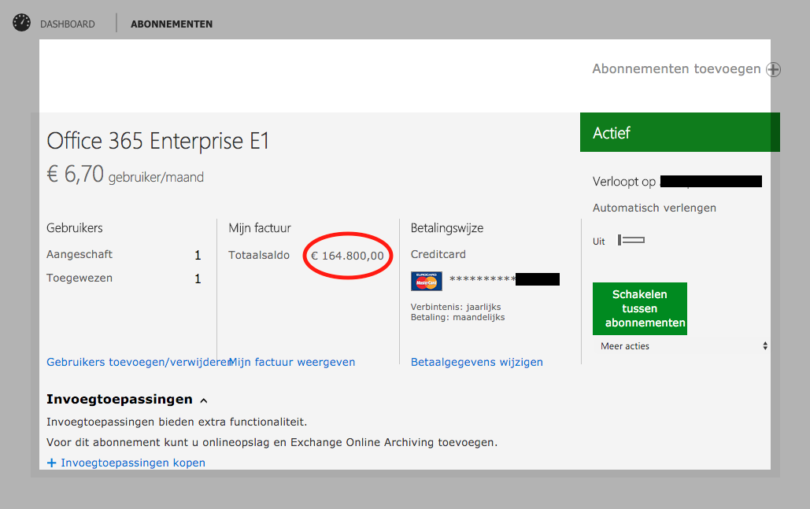Select the ABONNEMENTEN tab
This screenshot has width=810, height=509.
pyautogui.click(x=172, y=24)
